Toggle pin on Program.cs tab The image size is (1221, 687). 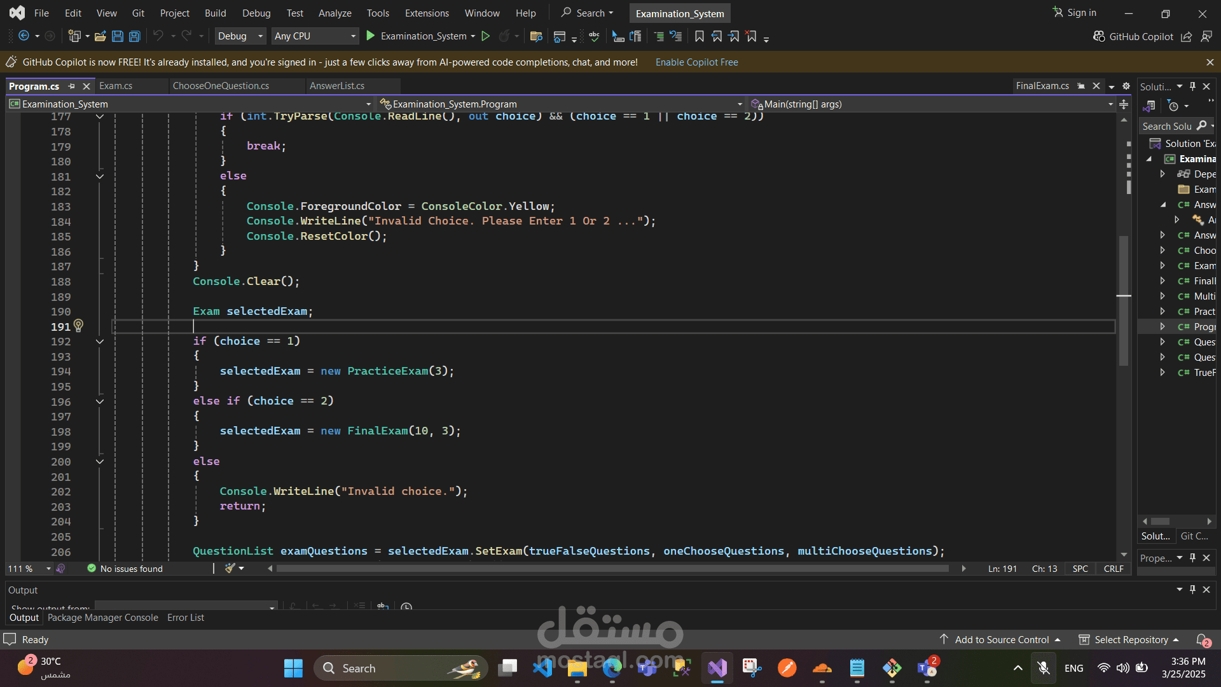[72, 86]
